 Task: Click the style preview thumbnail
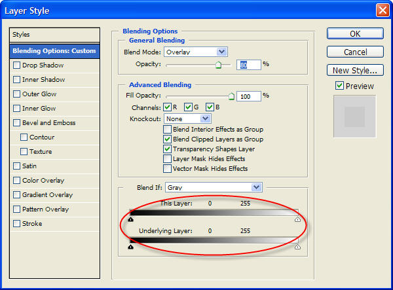tap(354, 117)
